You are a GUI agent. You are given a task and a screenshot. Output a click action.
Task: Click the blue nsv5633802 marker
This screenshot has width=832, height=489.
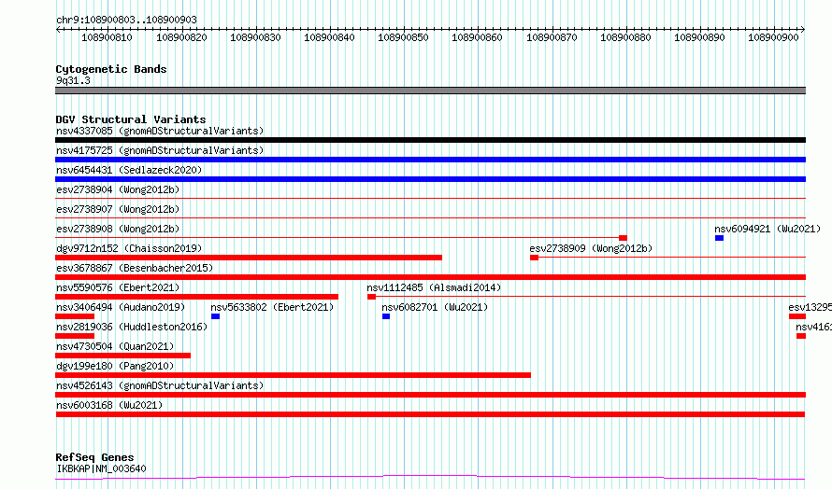click(x=215, y=316)
